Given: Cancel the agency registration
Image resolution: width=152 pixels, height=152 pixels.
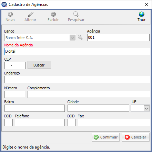Looking at the screenshot, I should [x=135, y=137].
